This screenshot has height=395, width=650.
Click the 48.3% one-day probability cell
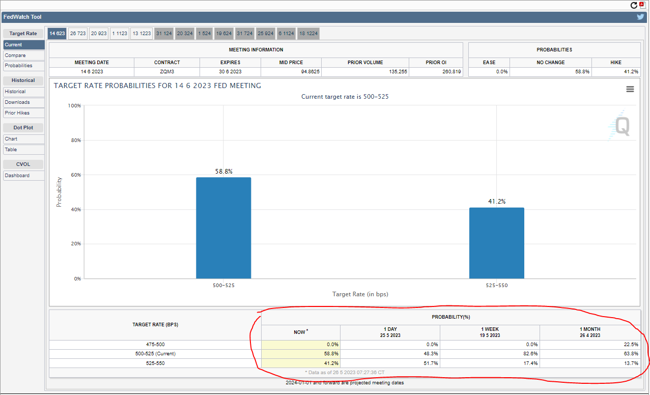[x=390, y=354]
